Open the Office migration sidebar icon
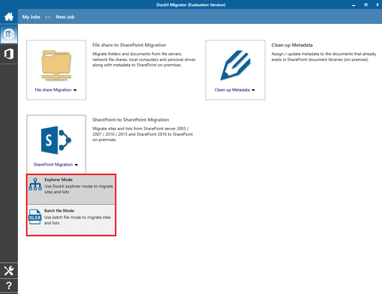Screen dimensions: 382x294 pyautogui.click(x=9, y=53)
